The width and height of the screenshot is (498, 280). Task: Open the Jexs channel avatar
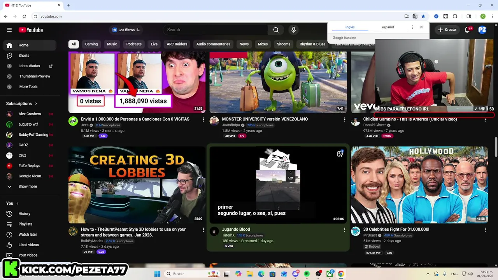pos(73,121)
